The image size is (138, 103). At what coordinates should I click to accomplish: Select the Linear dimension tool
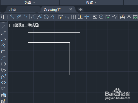click(6, 17)
